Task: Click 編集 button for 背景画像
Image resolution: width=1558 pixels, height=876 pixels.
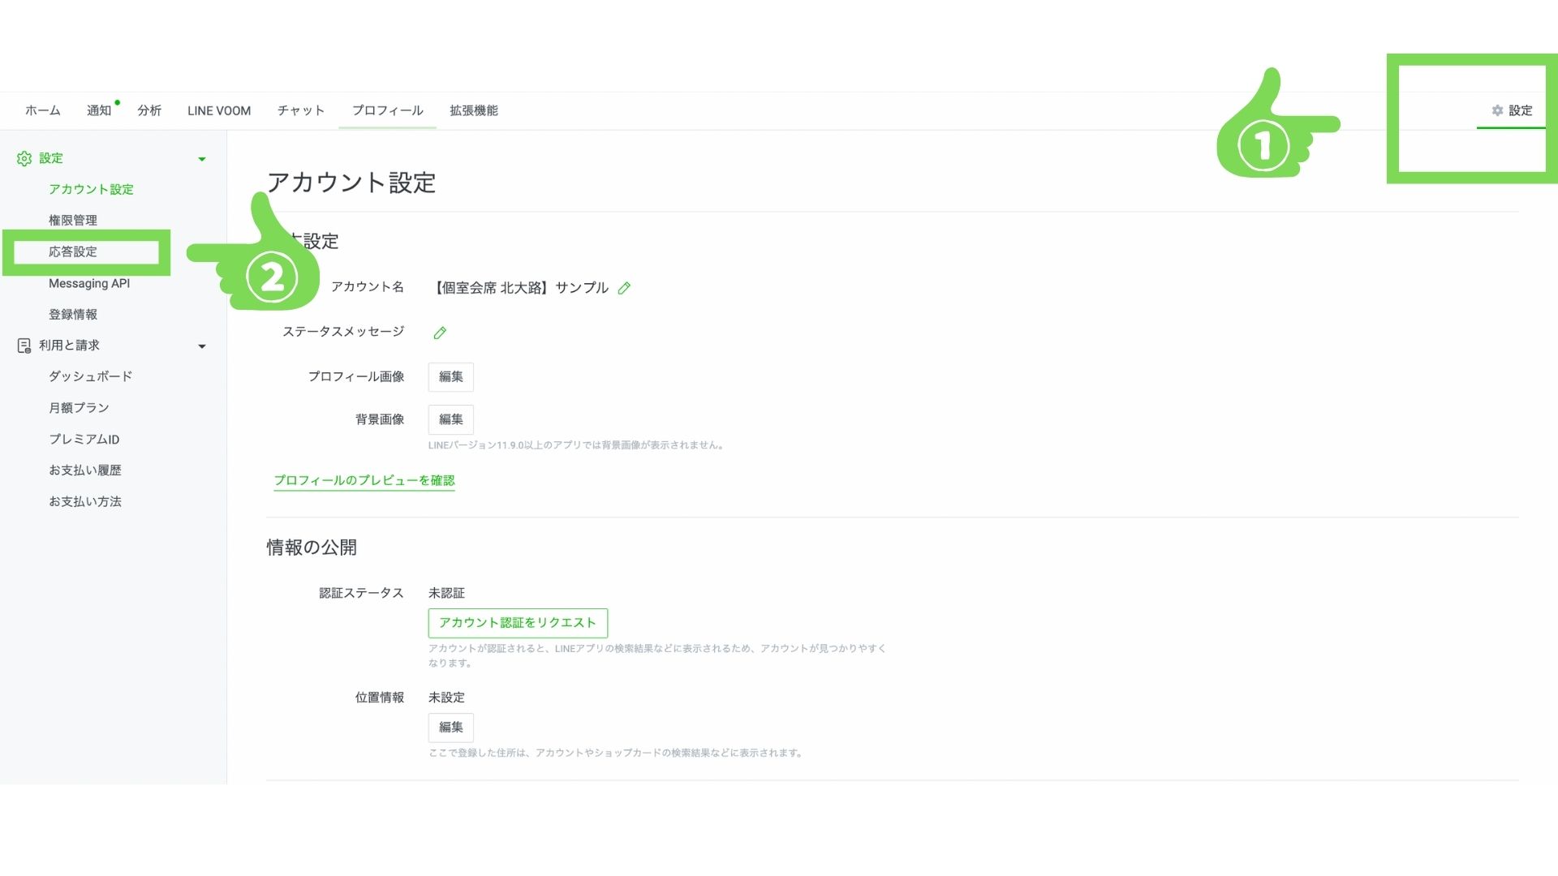Action: coord(451,419)
